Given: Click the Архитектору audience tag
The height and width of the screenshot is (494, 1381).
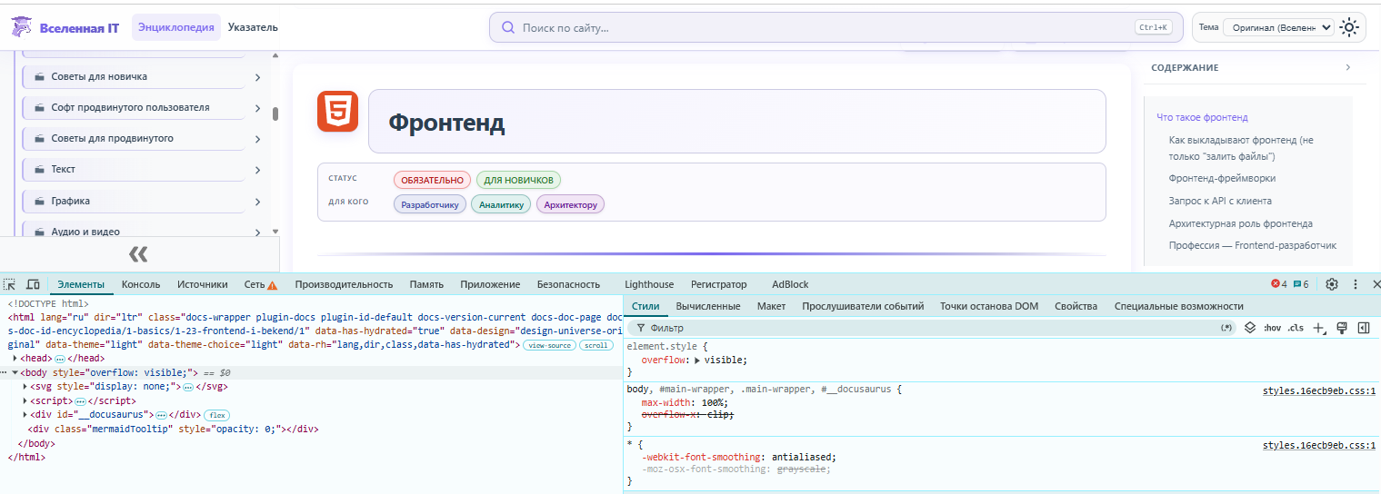Looking at the screenshot, I should pyautogui.click(x=570, y=204).
